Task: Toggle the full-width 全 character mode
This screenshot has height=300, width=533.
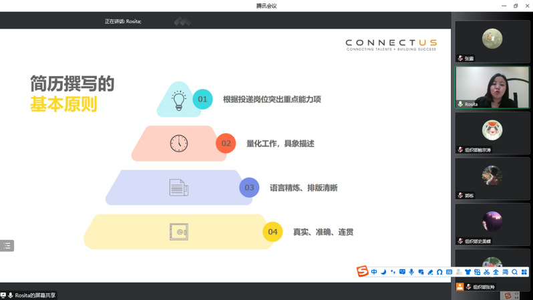Action: [x=496, y=272]
